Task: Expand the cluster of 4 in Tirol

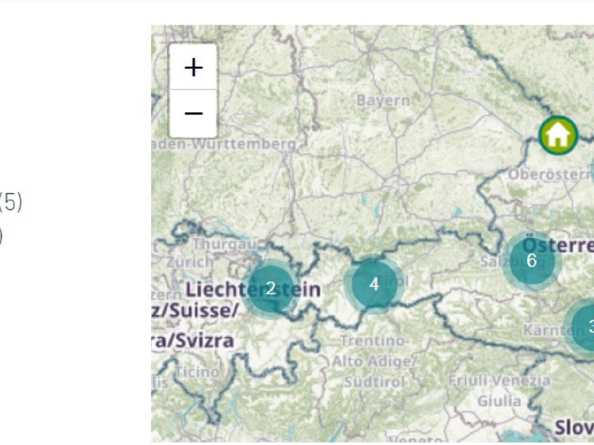Action: coord(374,284)
